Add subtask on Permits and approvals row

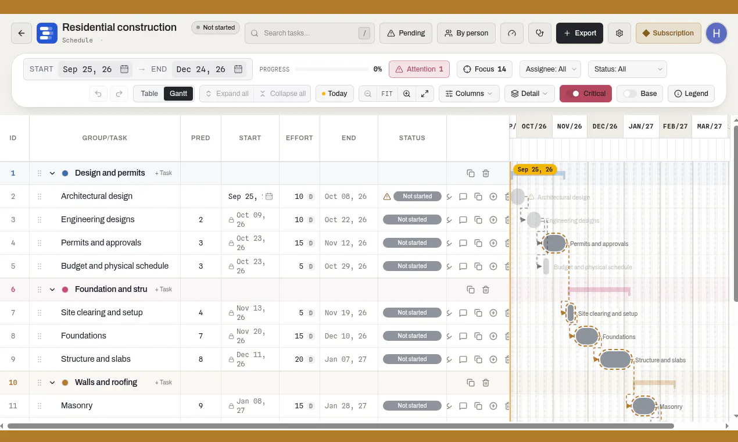pyautogui.click(x=493, y=243)
